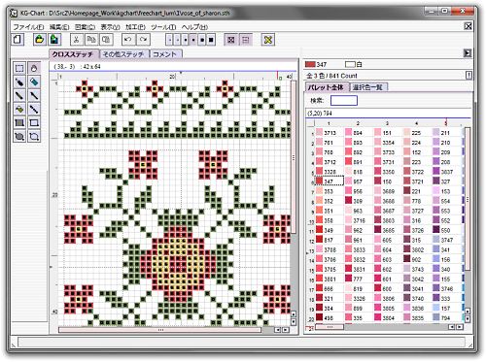This screenshot has width=486, height=362.
Task: Click the palette search input field
Action: [344, 100]
